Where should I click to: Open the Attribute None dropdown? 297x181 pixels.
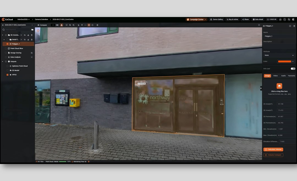point(279,55)
